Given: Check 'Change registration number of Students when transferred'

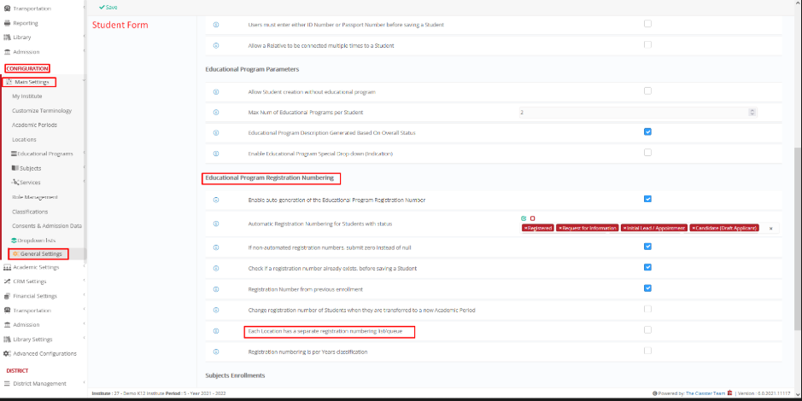Looking at the screenshot, I should point(647,309).
